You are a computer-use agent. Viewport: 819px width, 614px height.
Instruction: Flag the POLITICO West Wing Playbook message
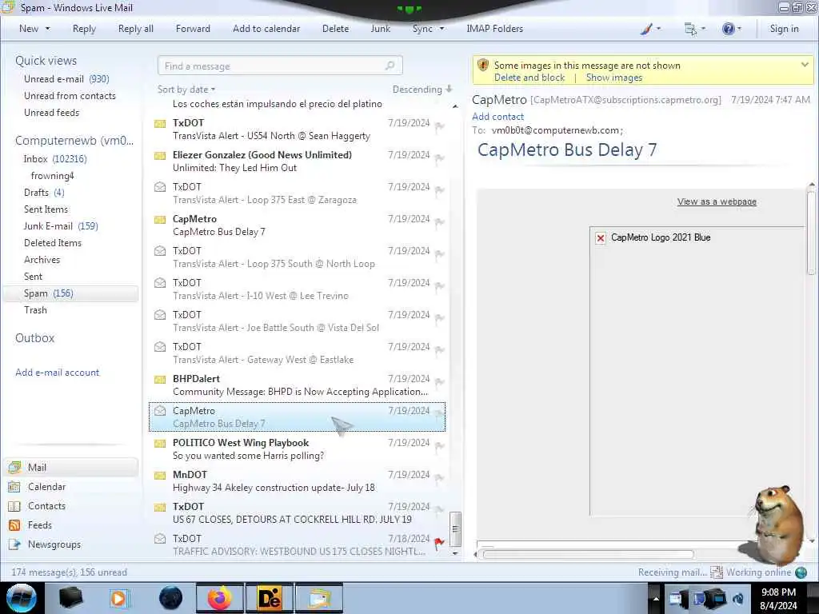[439, 446]
